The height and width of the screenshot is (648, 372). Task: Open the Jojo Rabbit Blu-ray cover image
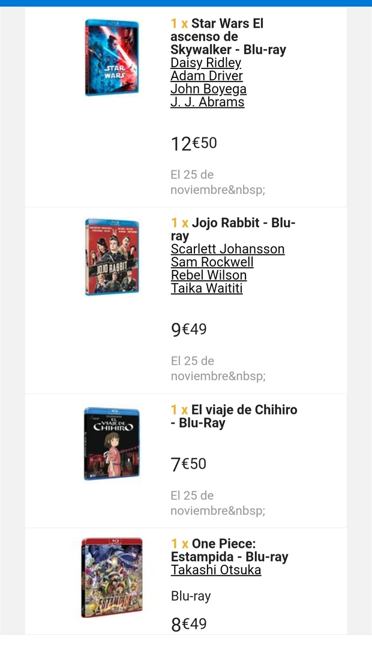click(x=112, y=257)
